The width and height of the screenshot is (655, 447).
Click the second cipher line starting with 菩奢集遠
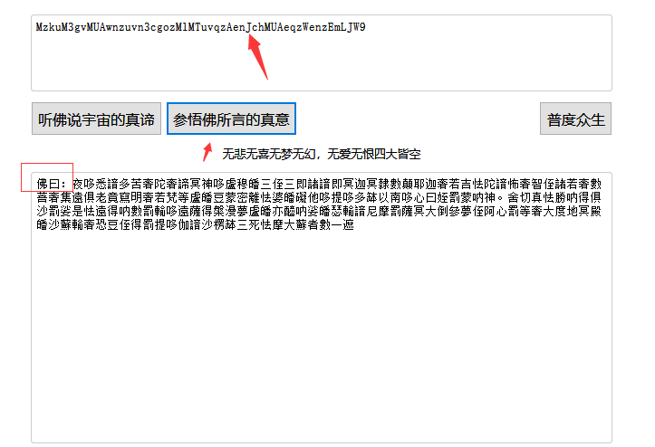319,197
